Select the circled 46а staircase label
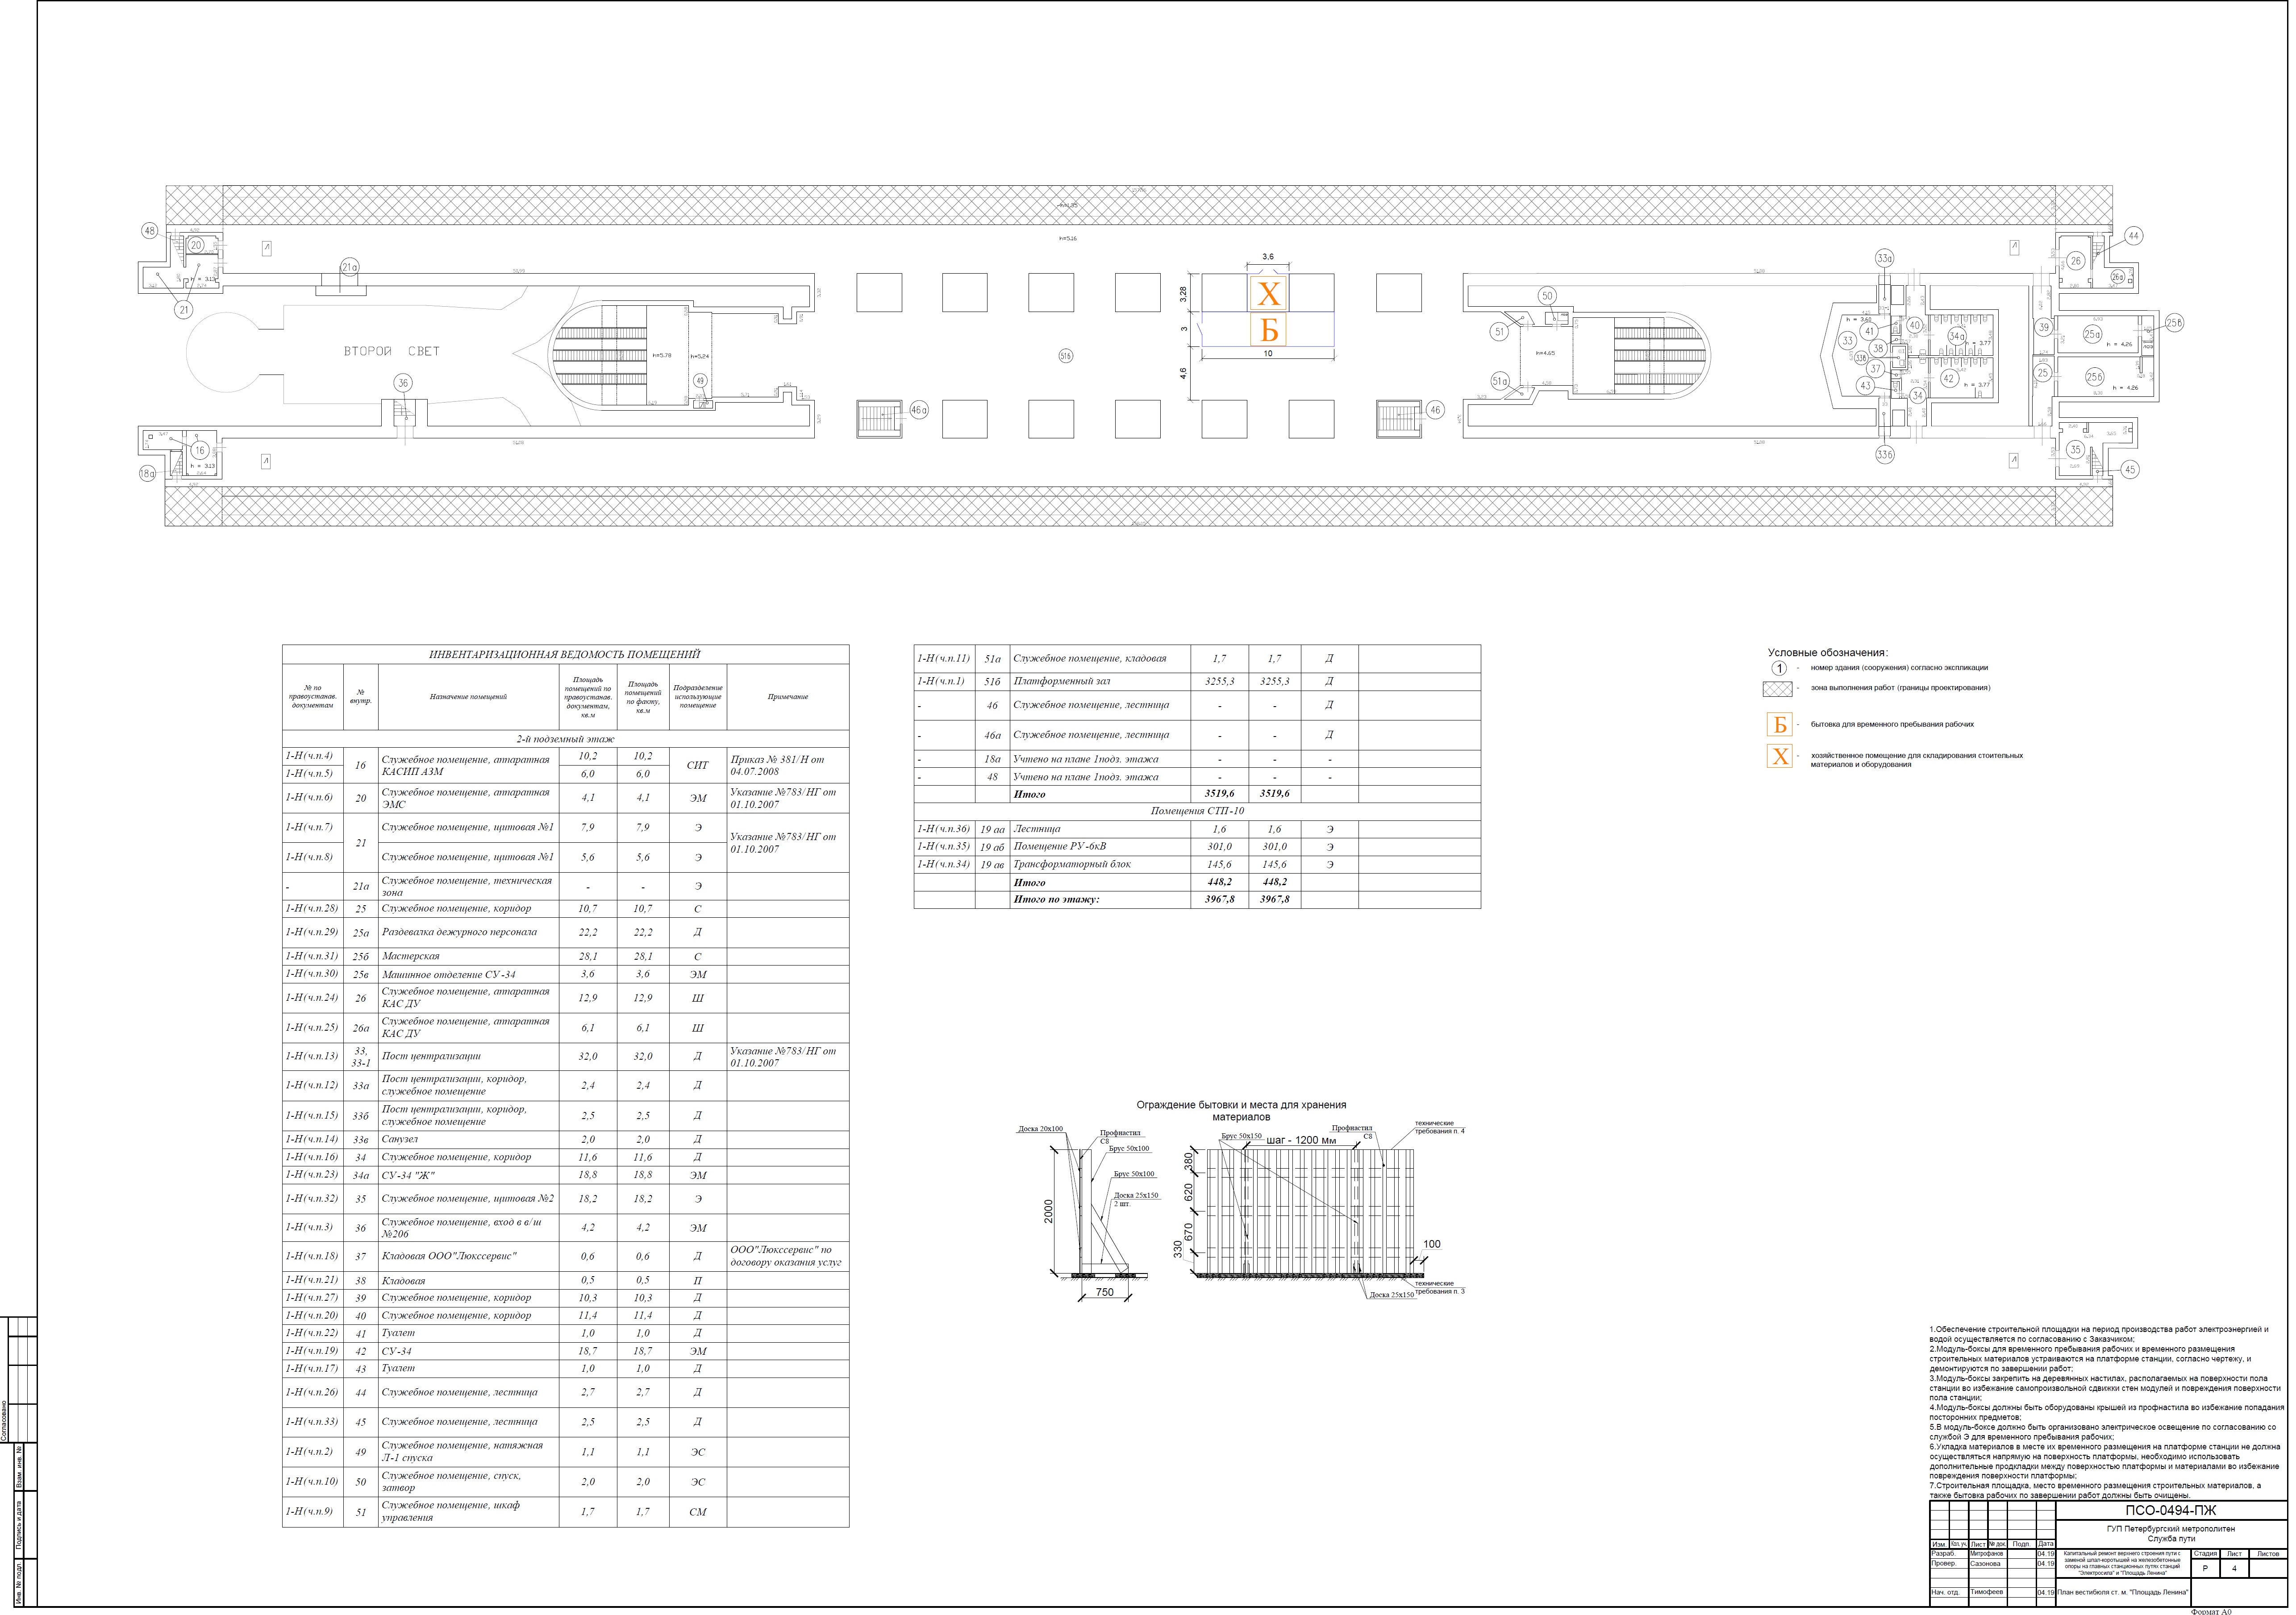 click(919, 410)
